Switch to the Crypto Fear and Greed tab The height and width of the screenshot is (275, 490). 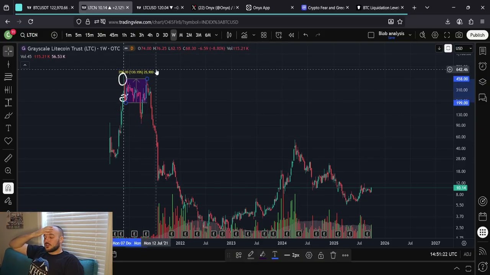325,8
